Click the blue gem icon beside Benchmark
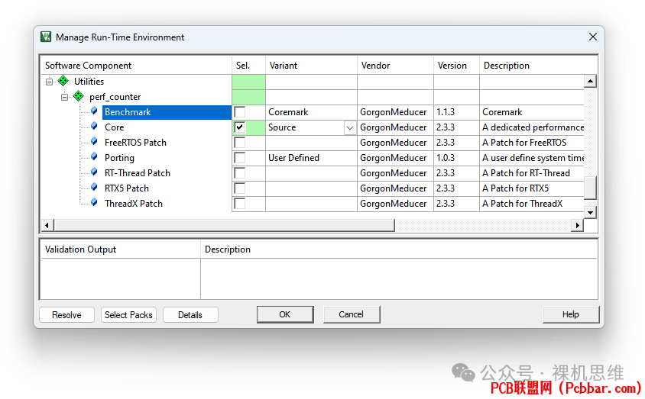Viewport: 645px width, 399px height. 94,111
